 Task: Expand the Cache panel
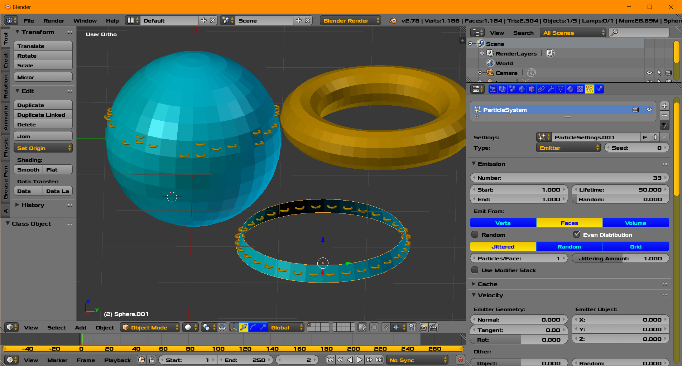pyautogui.click(x=488, y=284)
